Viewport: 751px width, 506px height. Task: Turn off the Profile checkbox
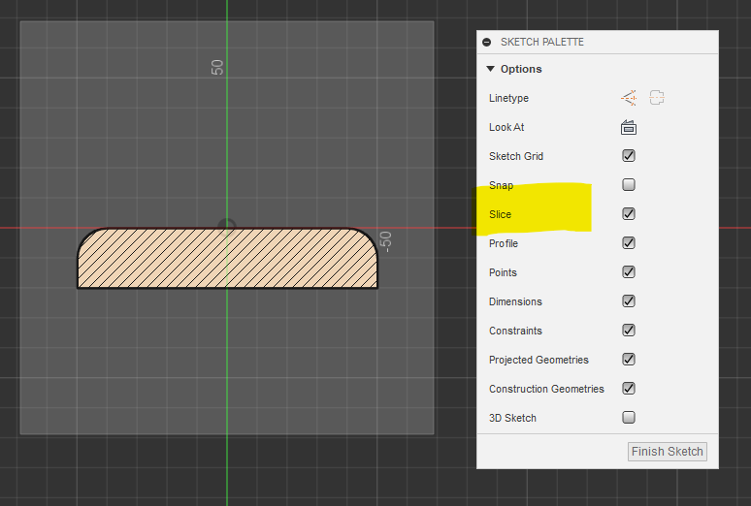point(629,243)
